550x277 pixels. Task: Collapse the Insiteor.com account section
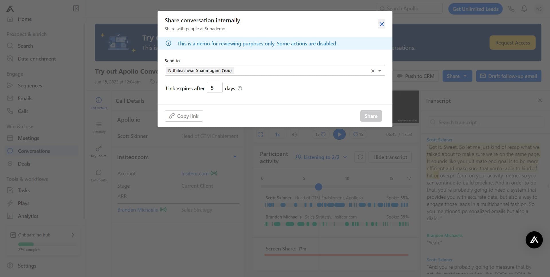point(235,156)
